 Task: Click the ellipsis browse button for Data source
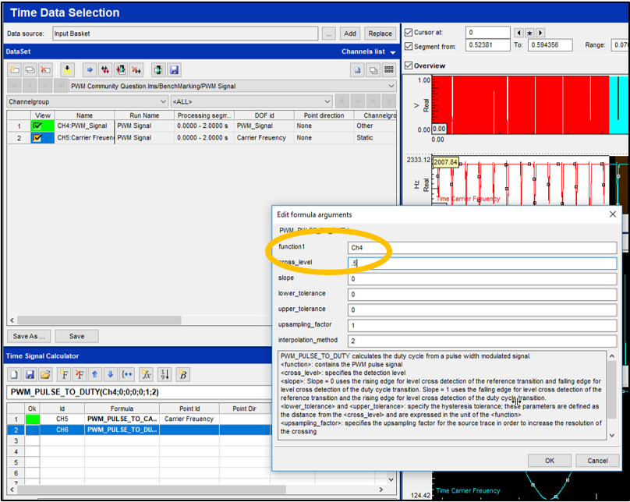point(329,34)
